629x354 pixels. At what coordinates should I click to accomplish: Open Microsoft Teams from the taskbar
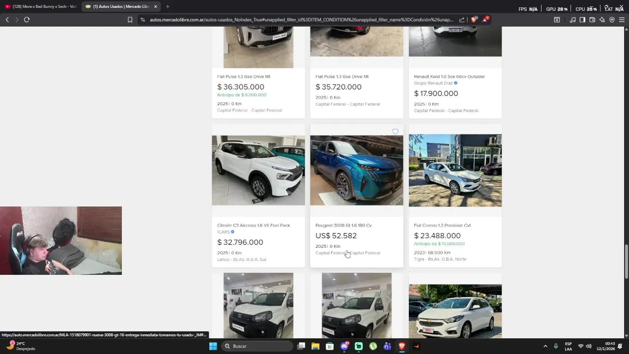387,346
